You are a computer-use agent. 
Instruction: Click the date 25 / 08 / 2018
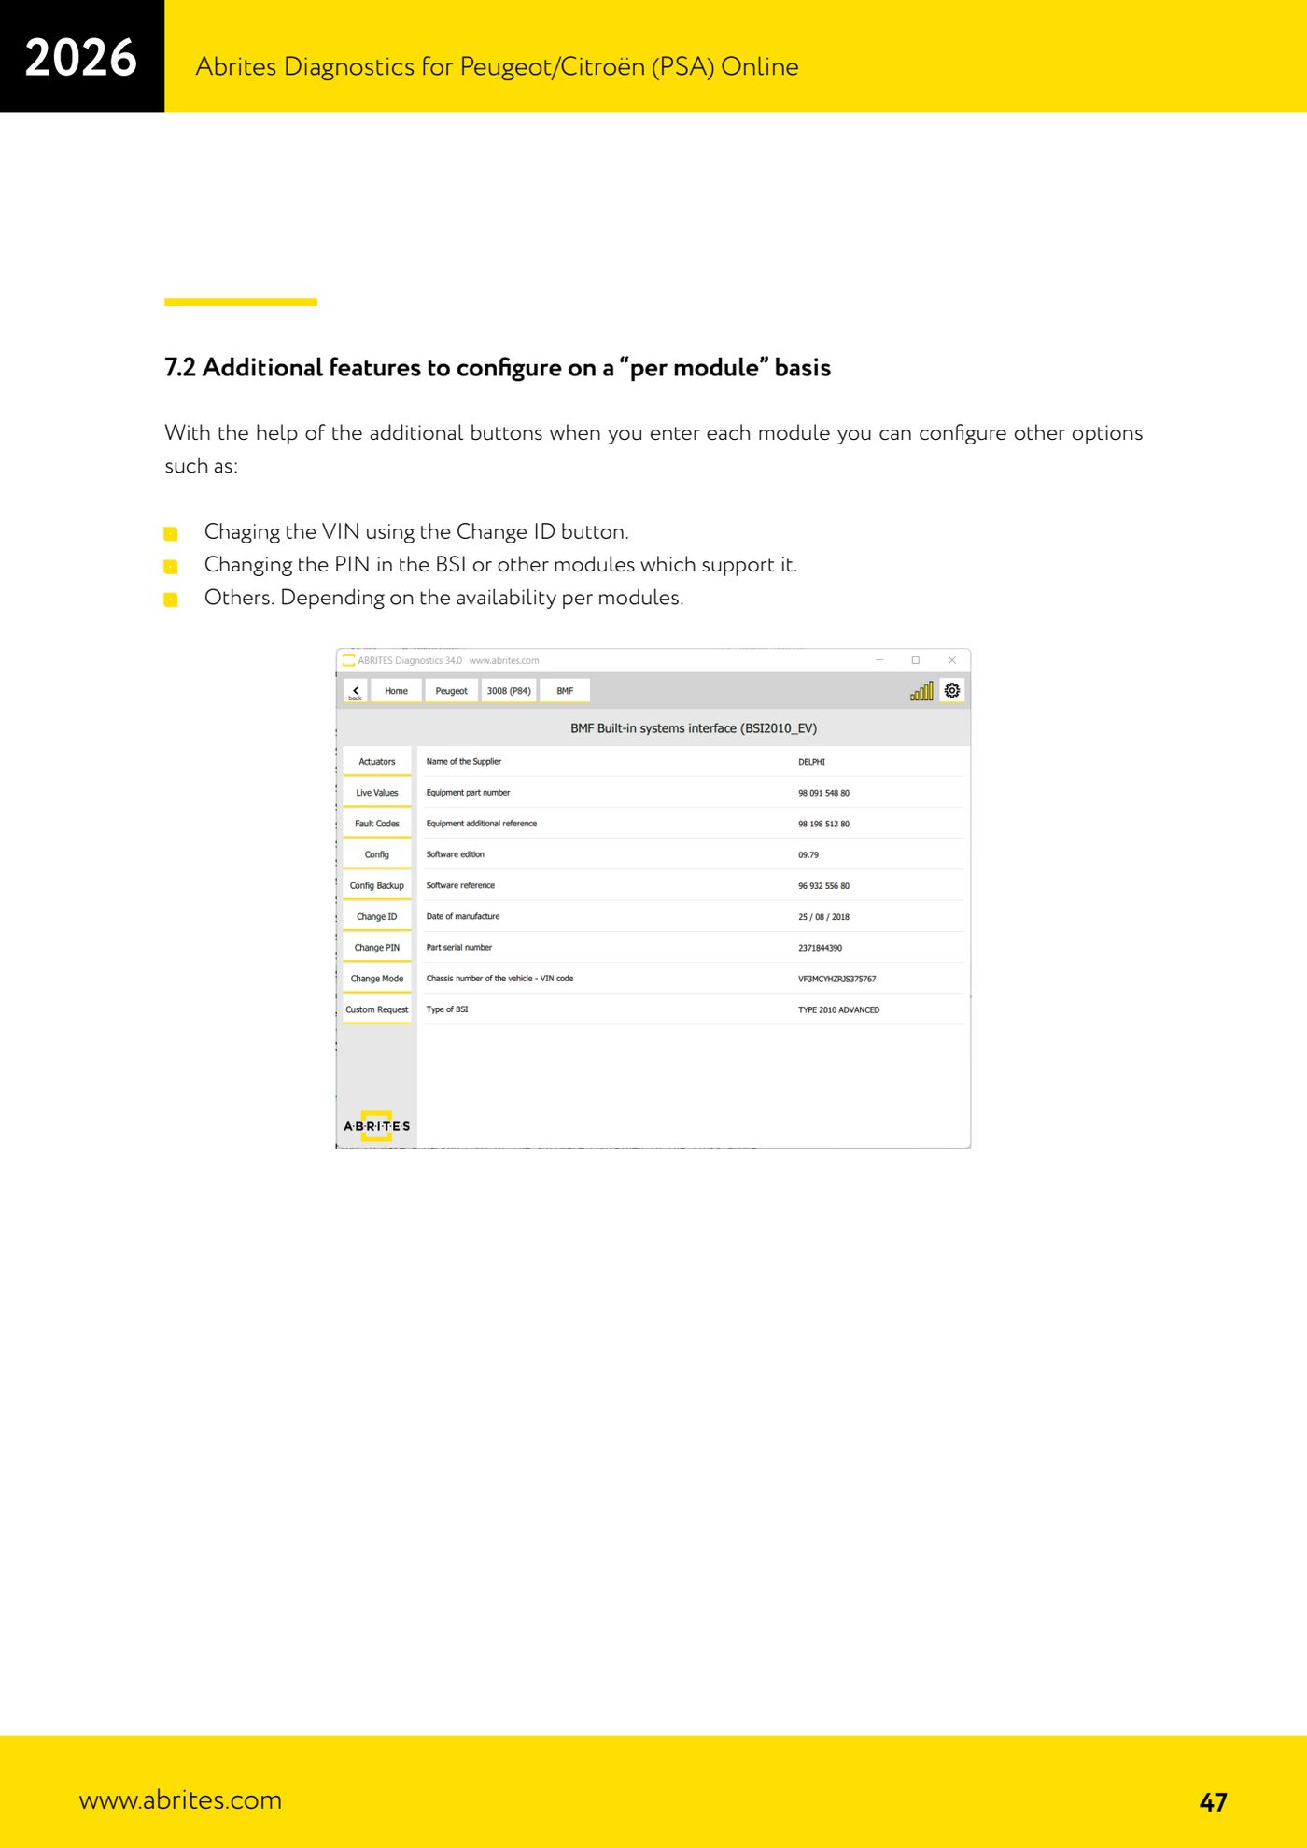pos(823,917)
